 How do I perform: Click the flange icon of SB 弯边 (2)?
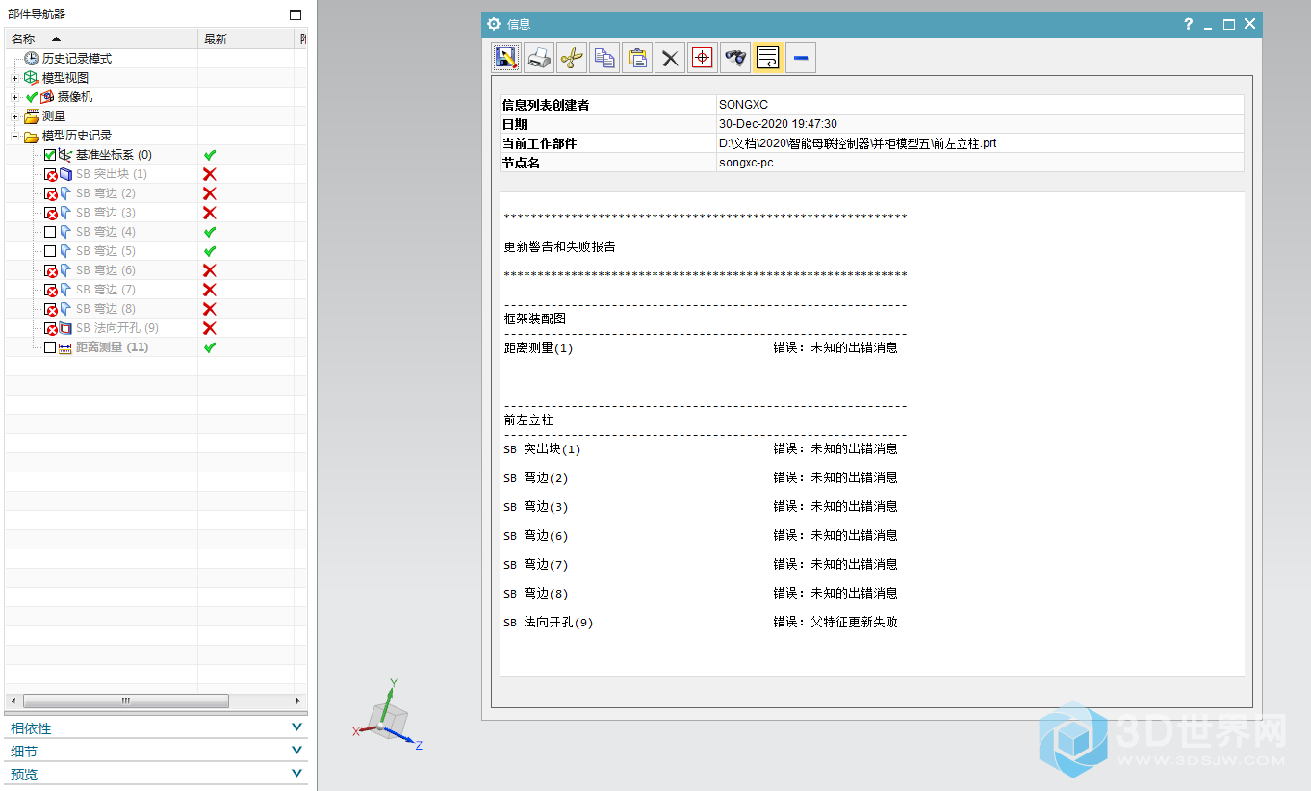click(x=65, y=193)
